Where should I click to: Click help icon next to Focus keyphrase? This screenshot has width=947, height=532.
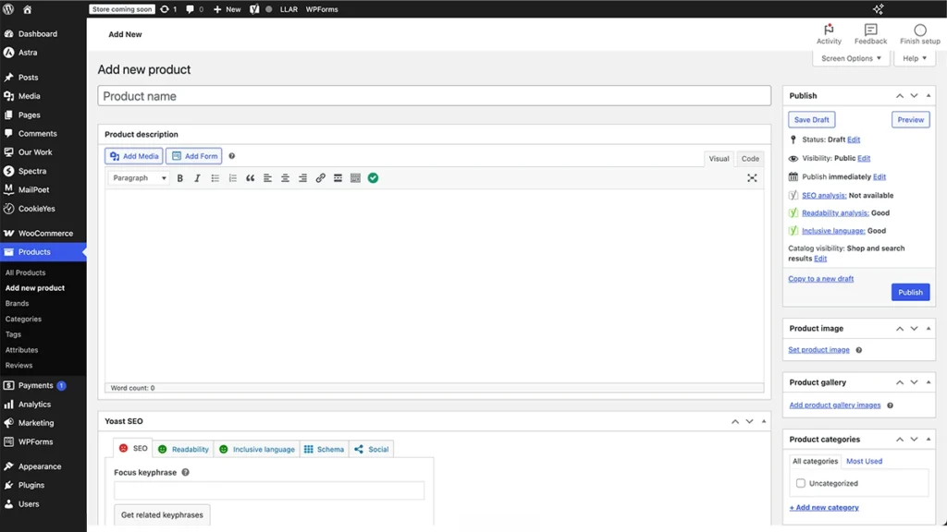tap(185, 472)
